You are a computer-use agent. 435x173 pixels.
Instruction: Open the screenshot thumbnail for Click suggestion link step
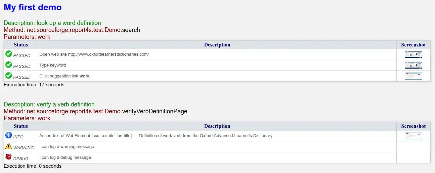tap(413, 76)
